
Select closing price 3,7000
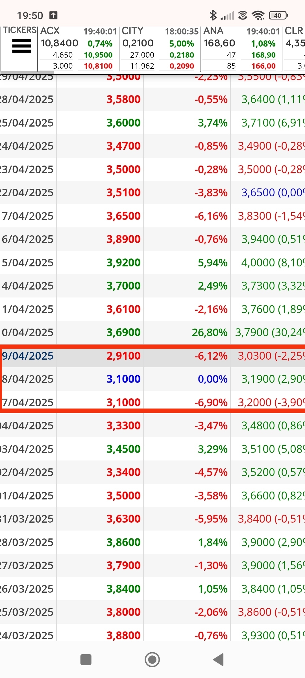pos(123,286)
